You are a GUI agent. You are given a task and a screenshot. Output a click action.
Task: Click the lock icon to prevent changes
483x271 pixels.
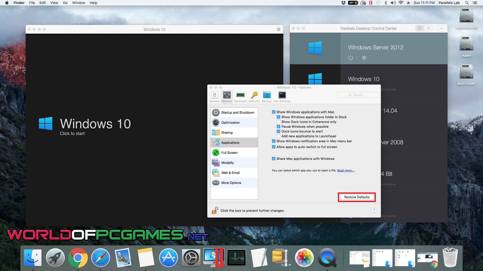pyautogui.click(x=215, y=210)
